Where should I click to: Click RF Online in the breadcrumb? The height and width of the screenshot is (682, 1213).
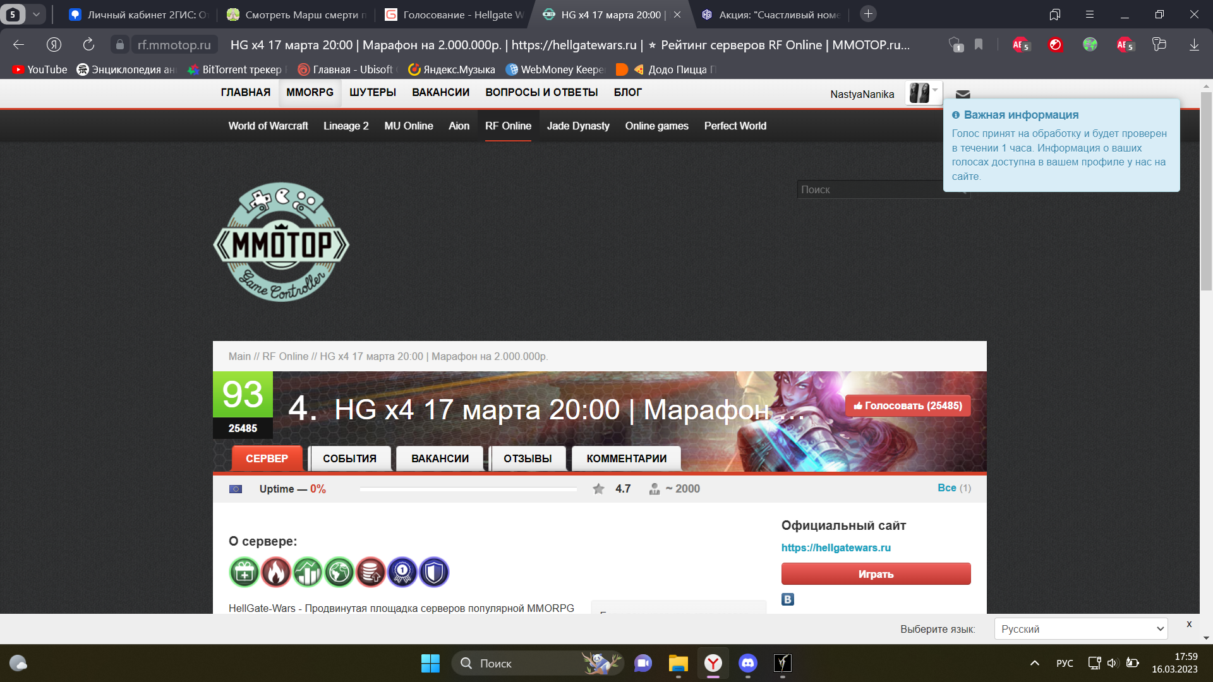285,356
